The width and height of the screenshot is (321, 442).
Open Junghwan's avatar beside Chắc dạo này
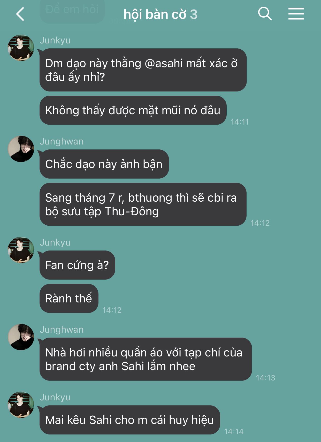[21, 149]
